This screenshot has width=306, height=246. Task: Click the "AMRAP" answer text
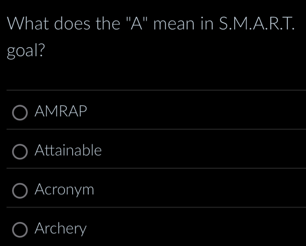(61, 111)
